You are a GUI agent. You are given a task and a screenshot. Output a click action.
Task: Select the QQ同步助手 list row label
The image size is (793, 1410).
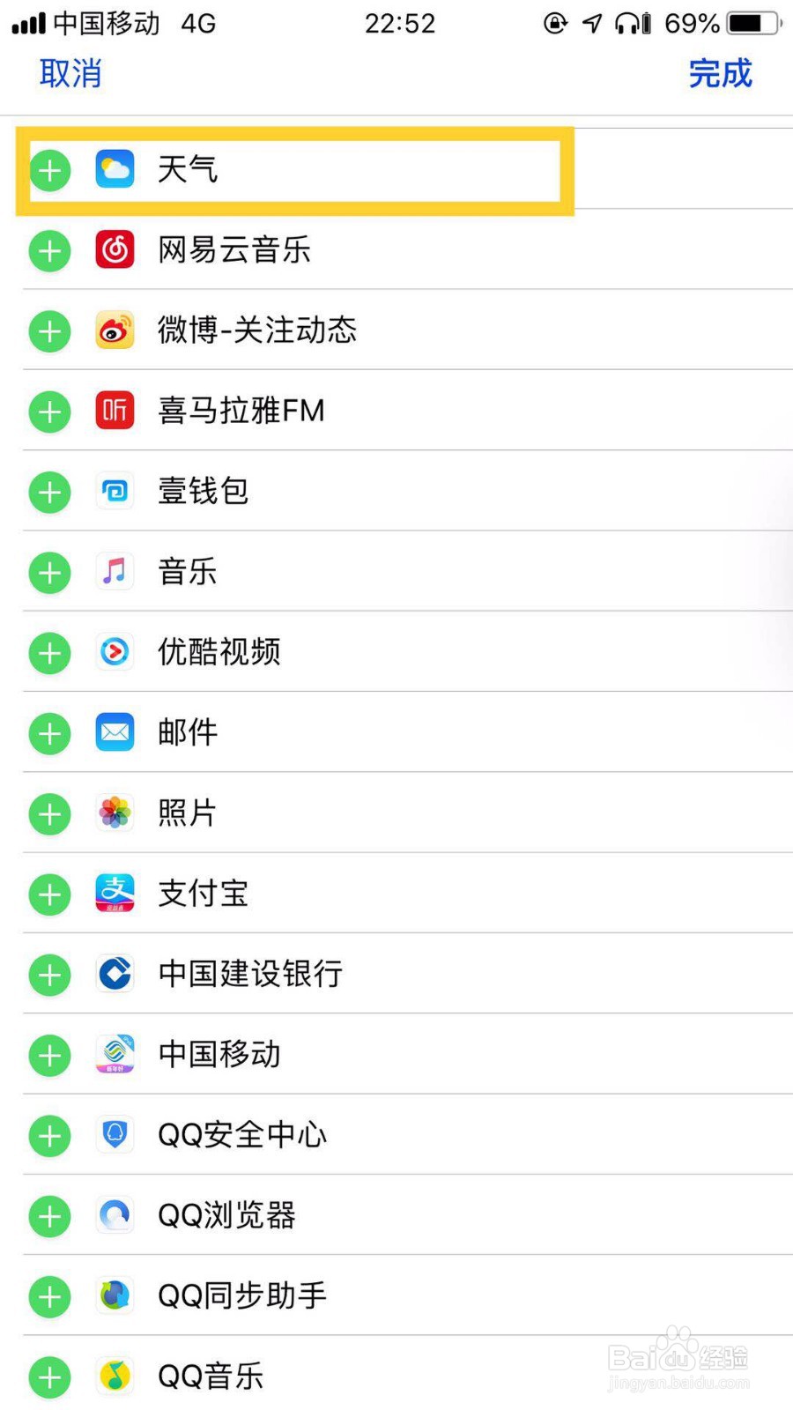(242, 1295)
